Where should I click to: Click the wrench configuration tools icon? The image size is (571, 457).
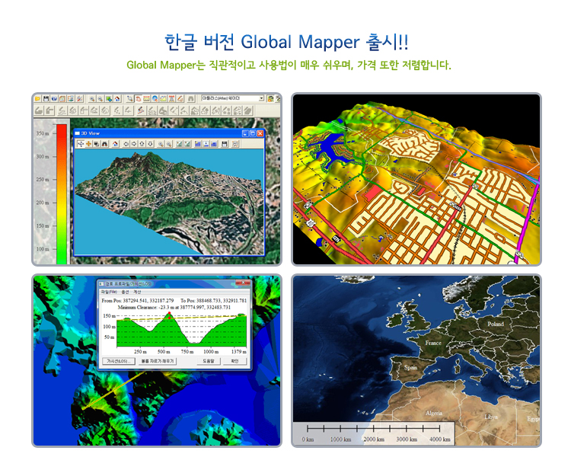[x=79, y=99]
